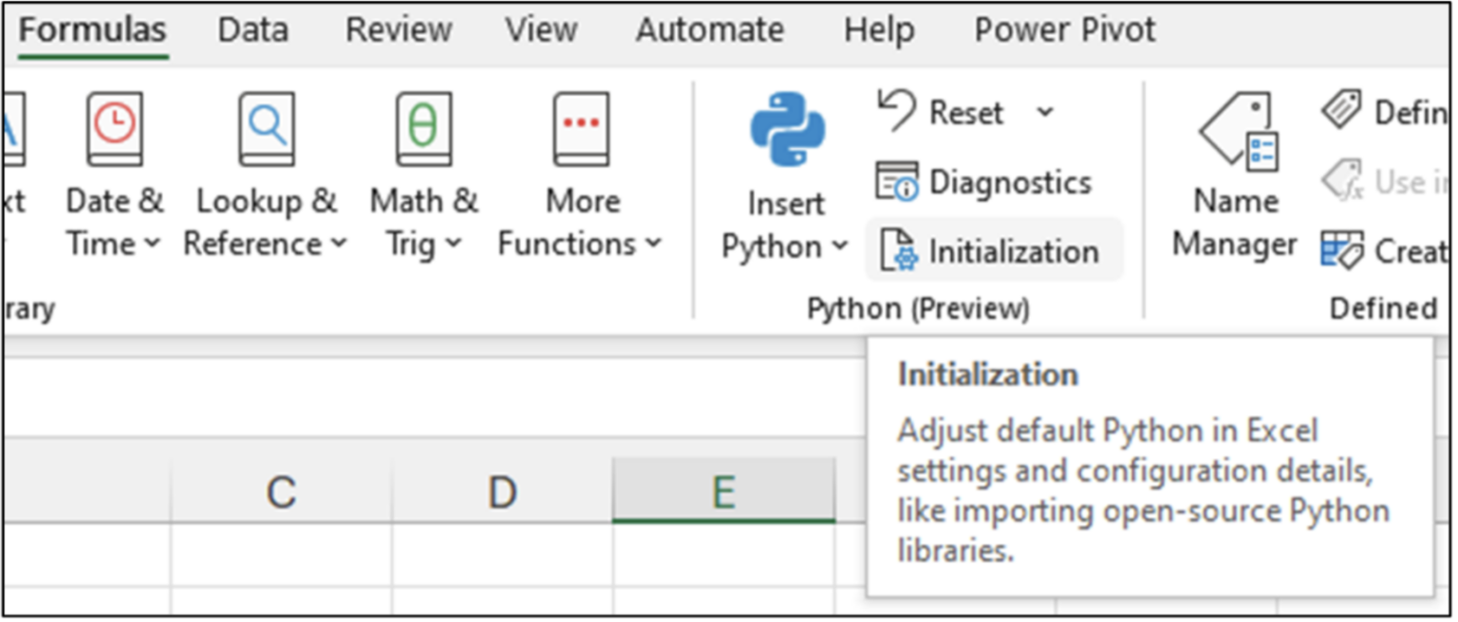Screen dimensions: 1458x622
Task: Click the More Functions icon
Action: (581, 129)
